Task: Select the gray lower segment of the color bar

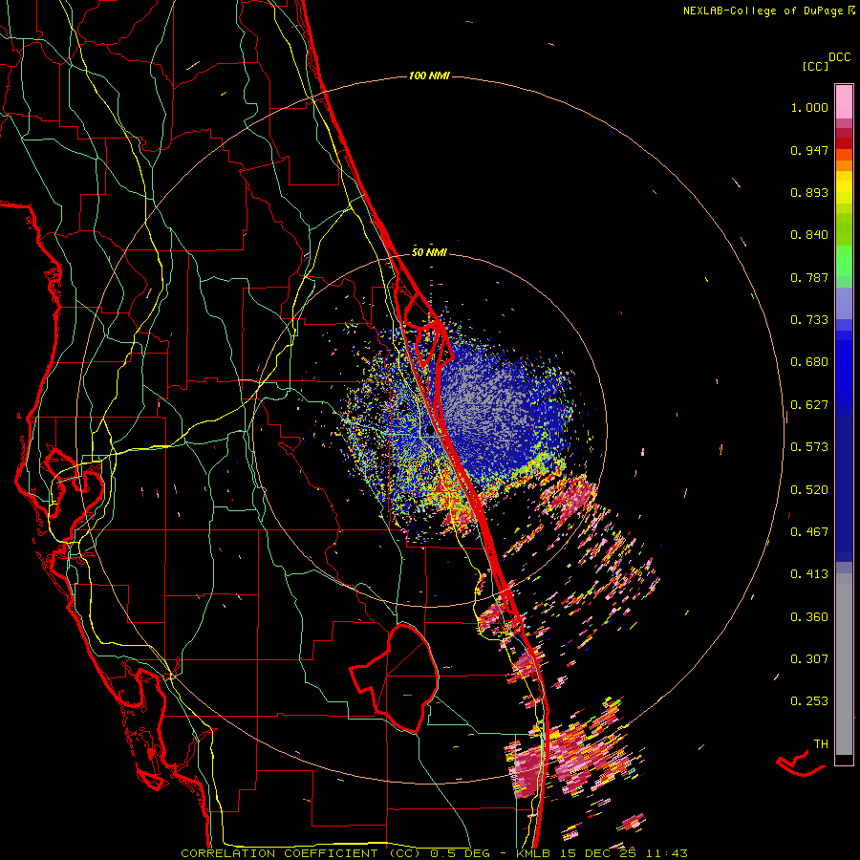Action: pyautogui.click(x=844, y=664)
